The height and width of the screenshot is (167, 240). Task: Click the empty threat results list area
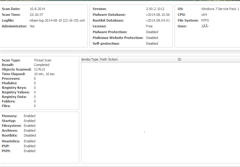(160, 113)
